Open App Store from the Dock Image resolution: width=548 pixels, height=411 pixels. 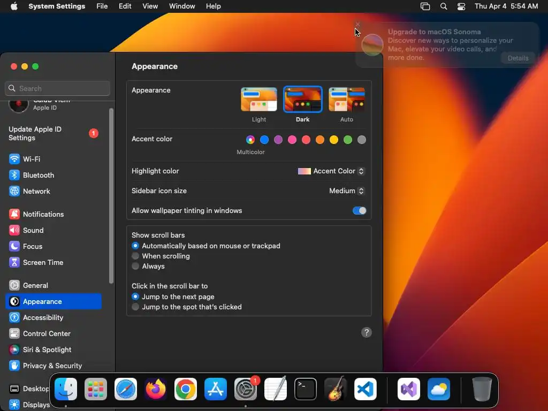point(216,389)
